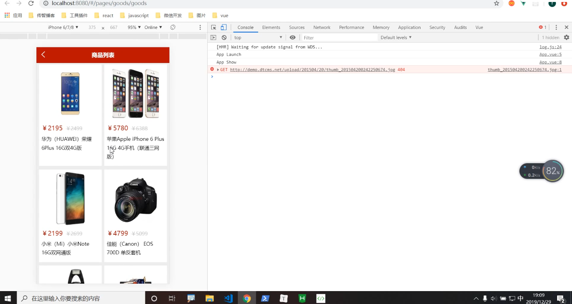Screen dimensions: 572x304
Task: Open the 传智播客 bookmark folder
Action: 42,16
